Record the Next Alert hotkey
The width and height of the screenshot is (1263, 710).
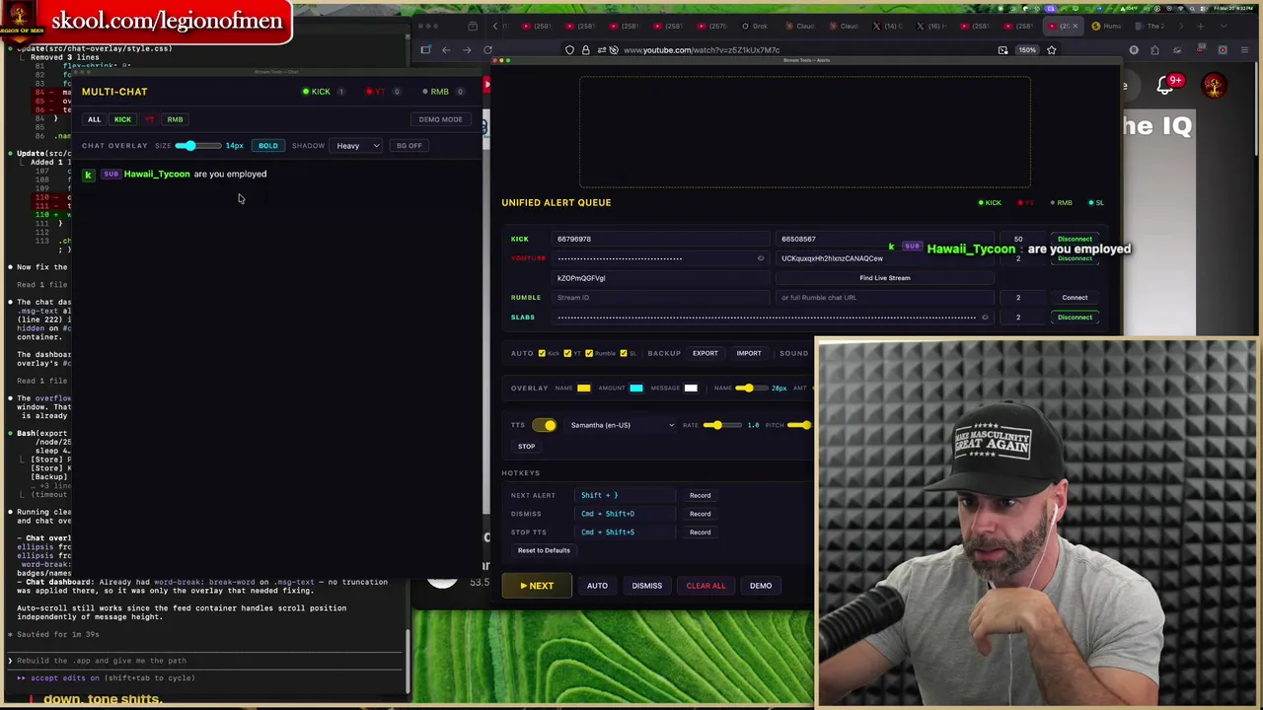coord(700,495)
